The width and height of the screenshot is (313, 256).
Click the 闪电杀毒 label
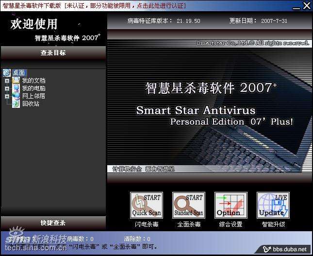tap(146, 225)
